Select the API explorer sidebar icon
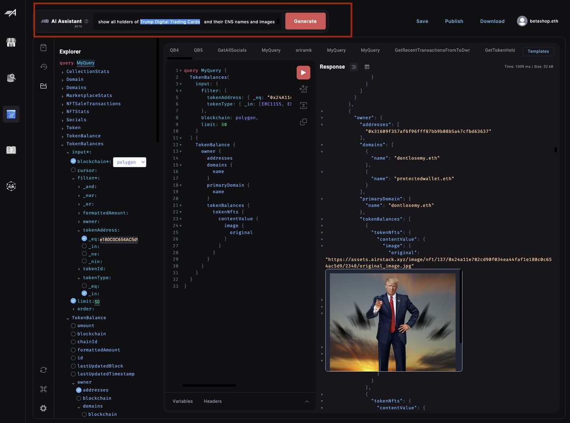570x423 pixels. 11,114
